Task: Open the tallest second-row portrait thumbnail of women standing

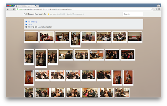Action: (41, 58)
